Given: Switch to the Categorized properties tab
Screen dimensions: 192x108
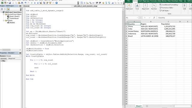Looking at the screenshot, I should click(11, 58).
